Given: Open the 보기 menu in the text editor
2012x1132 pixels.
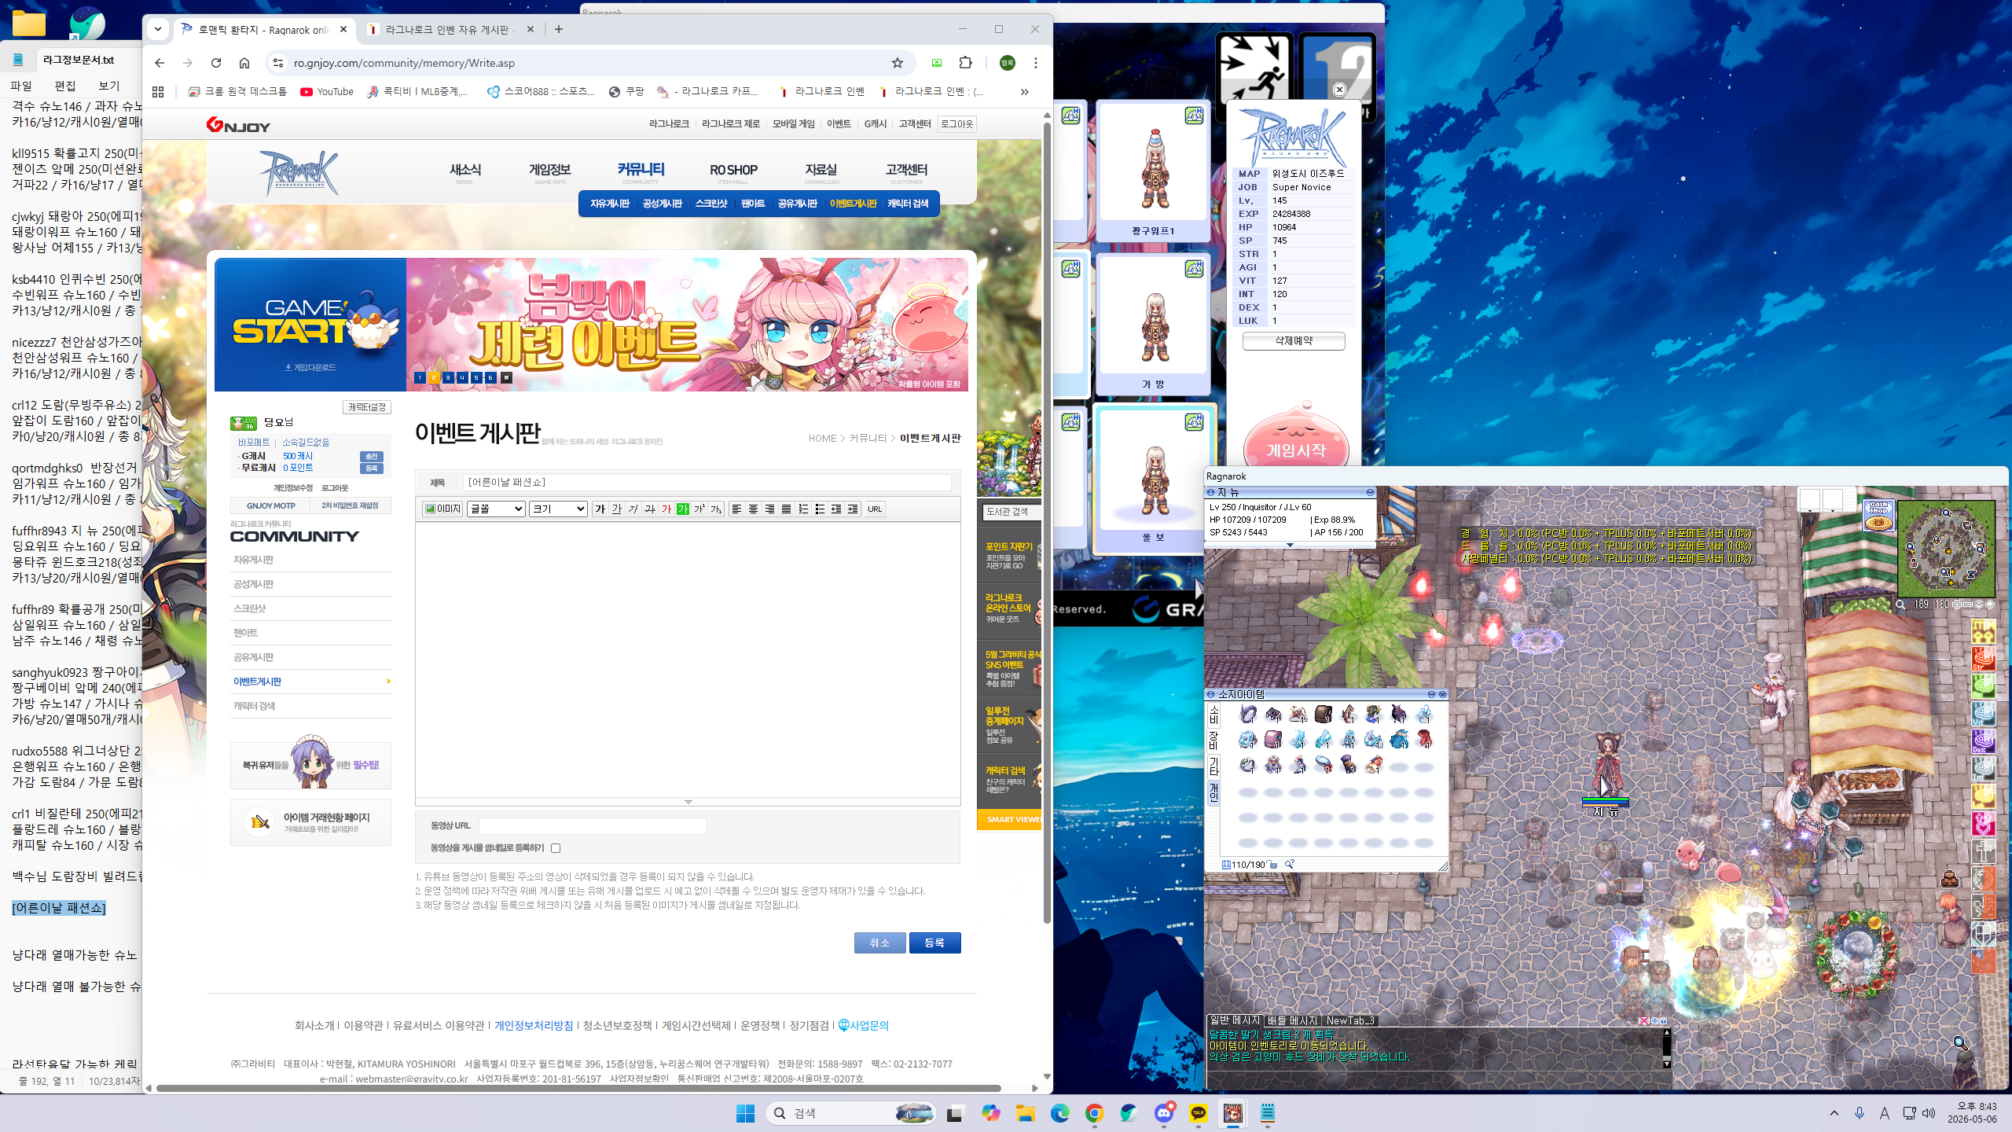Looking at the screenshot, I should (x=109, y=86).
